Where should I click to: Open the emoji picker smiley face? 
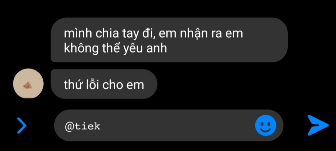(x=265, y=125)
